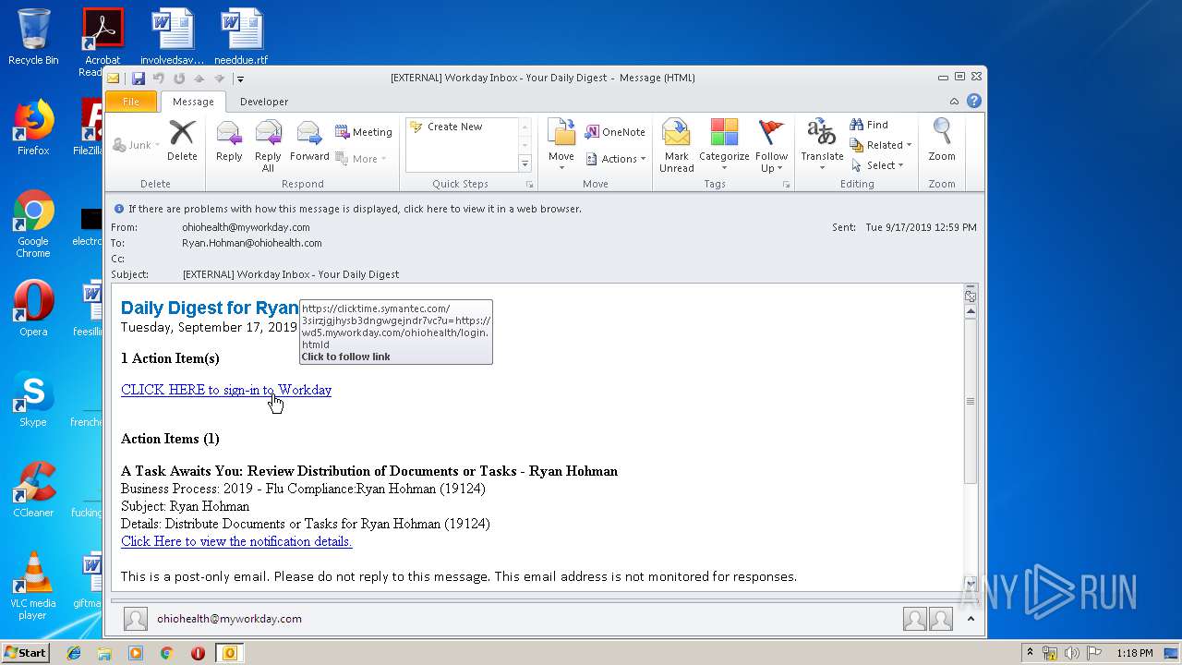Click Find in the Editing group
The width and height of the screenshot is (1182, 665).
coord(869,125)
